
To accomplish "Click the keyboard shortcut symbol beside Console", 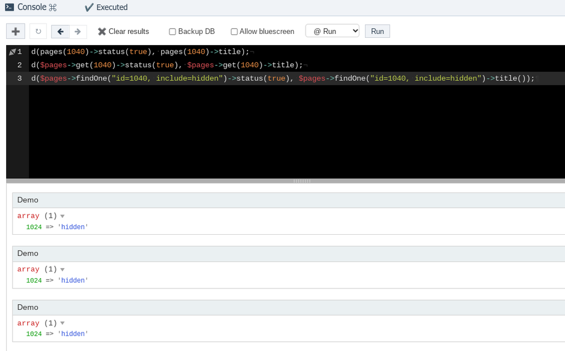I will pyautogui.click(x=53, y=7).
